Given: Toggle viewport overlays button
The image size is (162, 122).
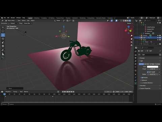Looking at the screenshot, I should point(116,21).
